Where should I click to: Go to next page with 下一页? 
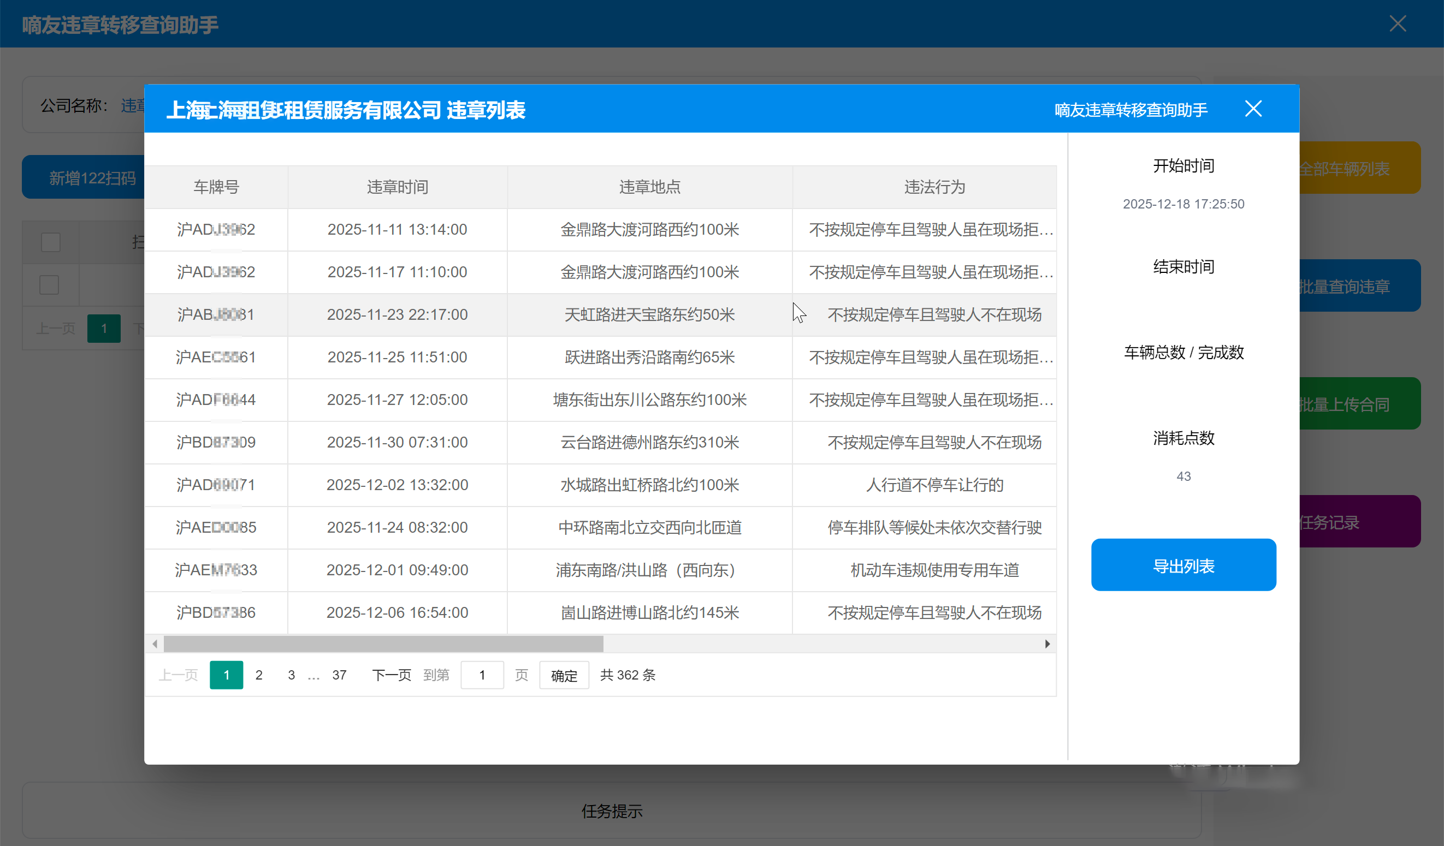pos(392,675)
